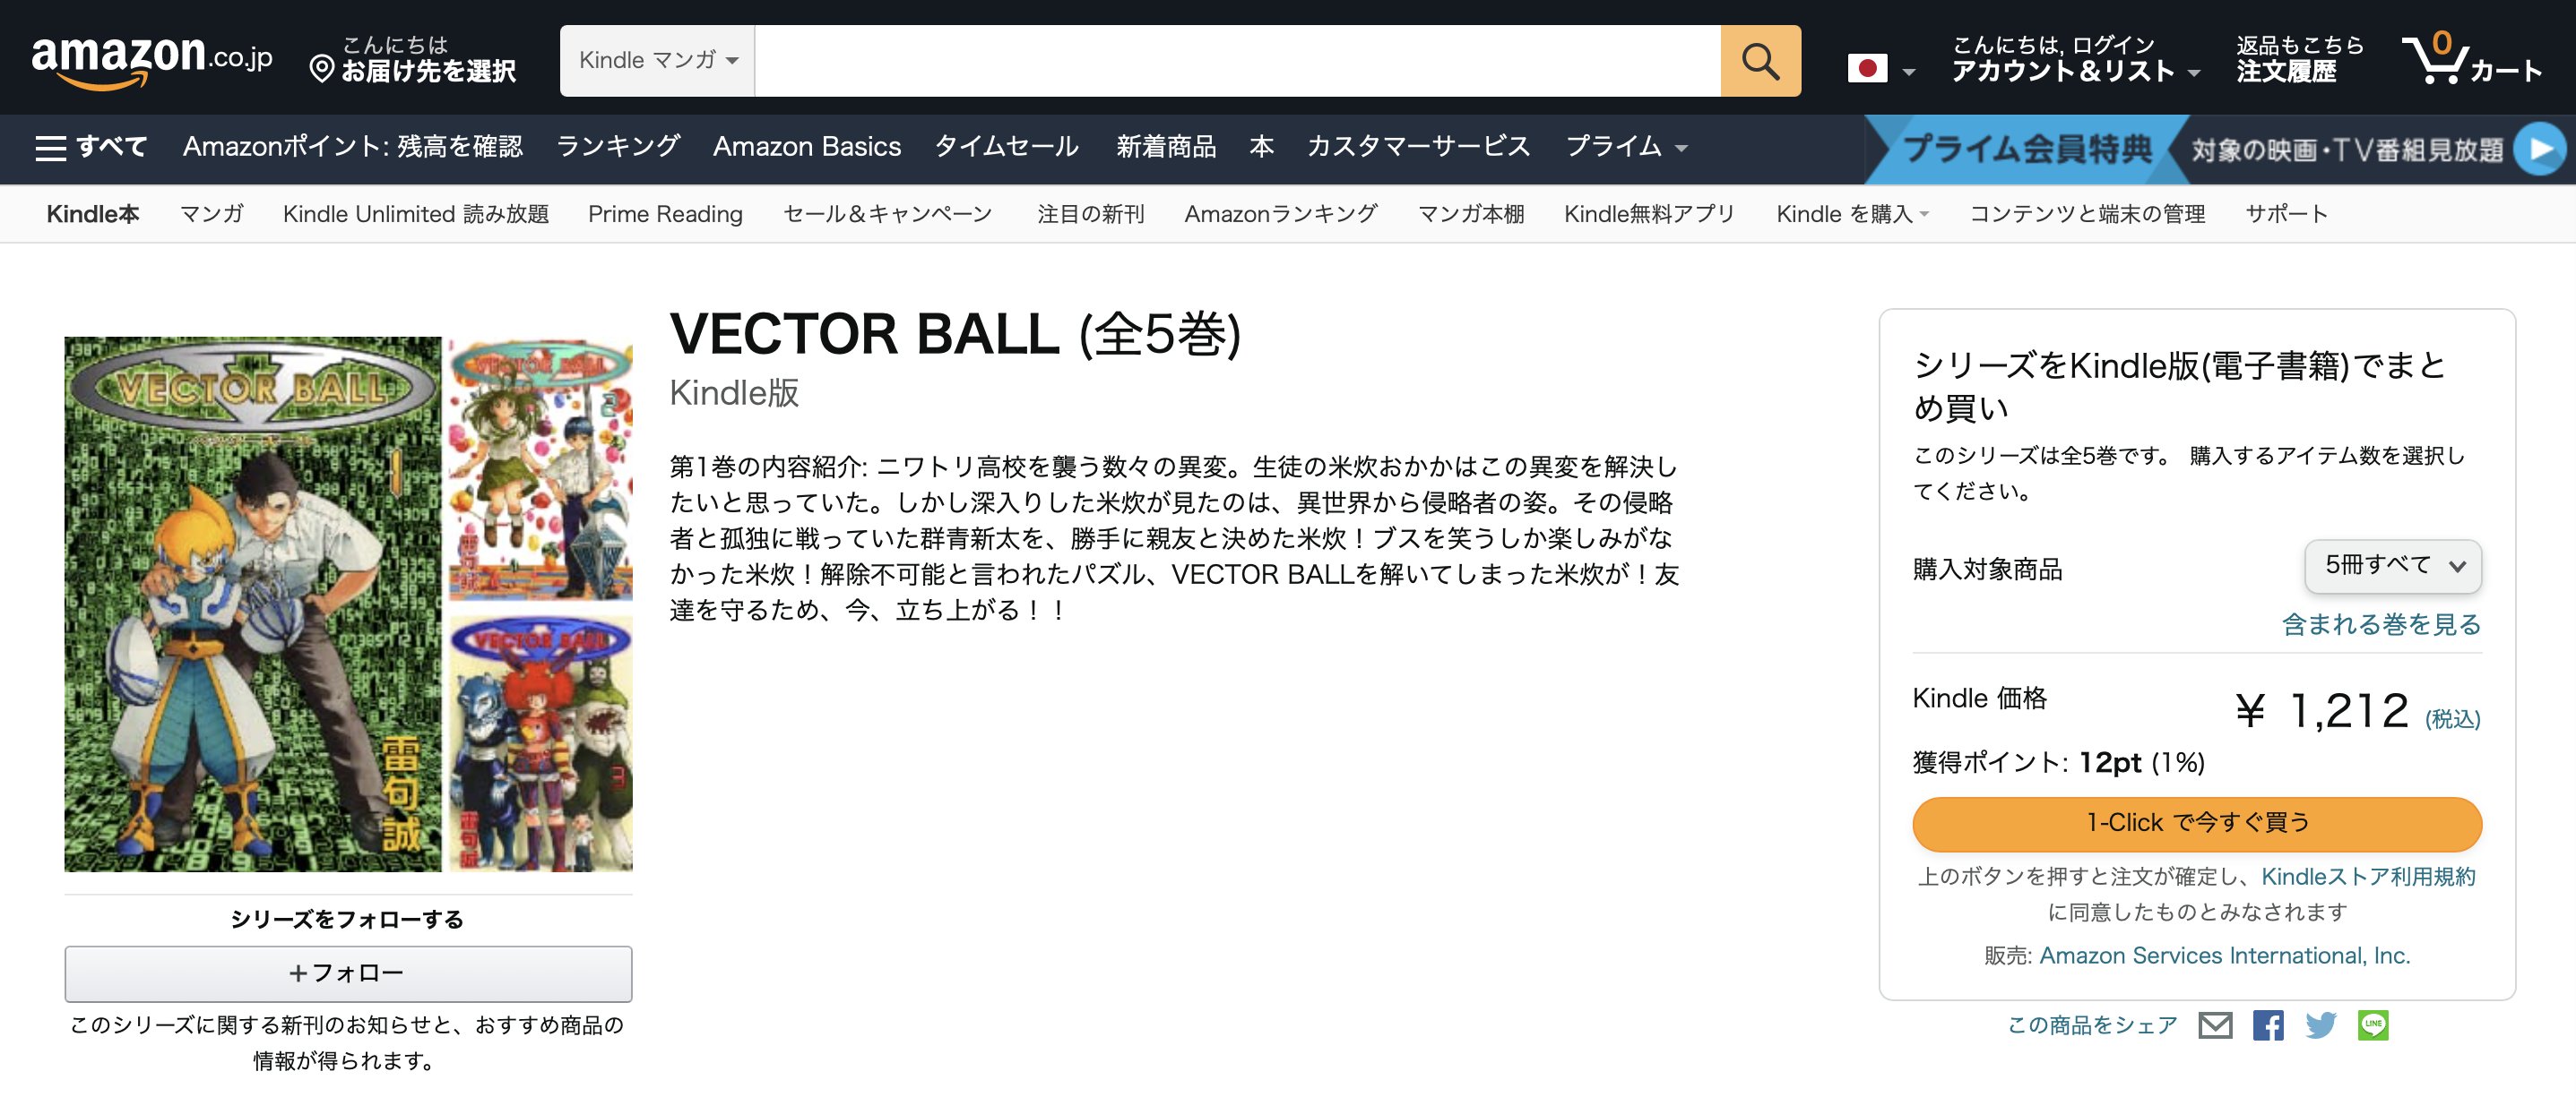Open the ランキング nav menu item
The image size is (2576, 1114).
pyautogui.click(x=617, y=147)
